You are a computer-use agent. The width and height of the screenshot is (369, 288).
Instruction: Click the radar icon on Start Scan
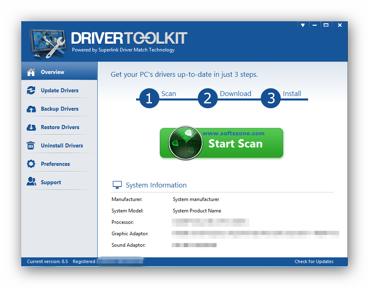pos(186,143)
